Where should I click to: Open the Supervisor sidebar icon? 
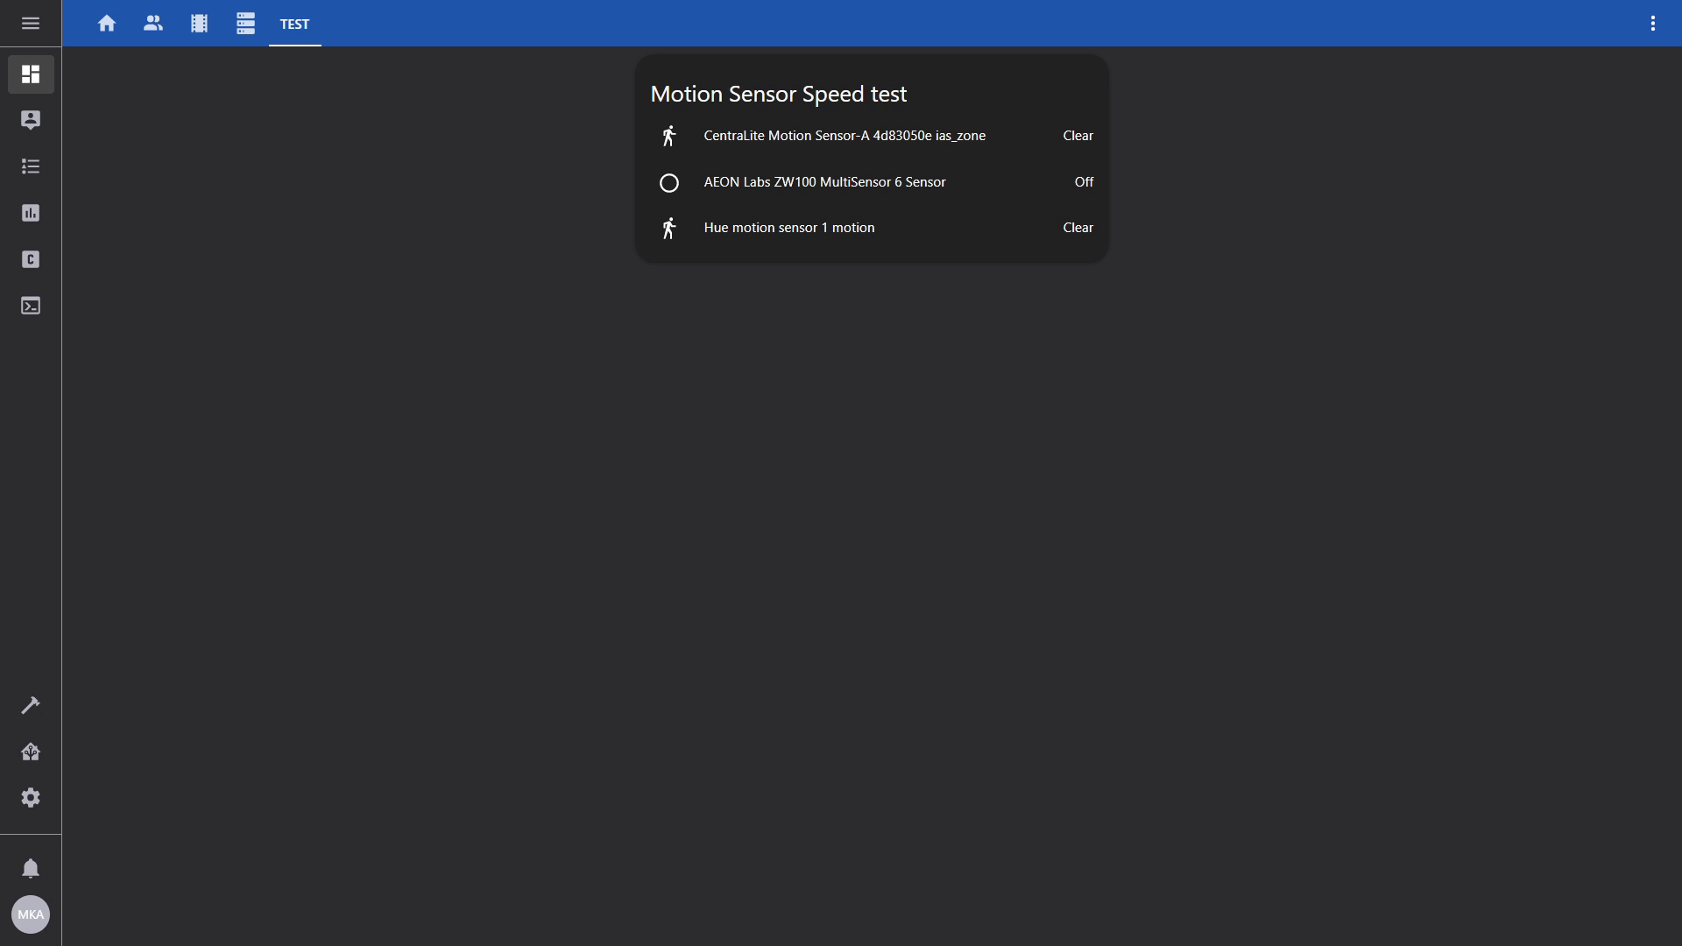(31, 752)
